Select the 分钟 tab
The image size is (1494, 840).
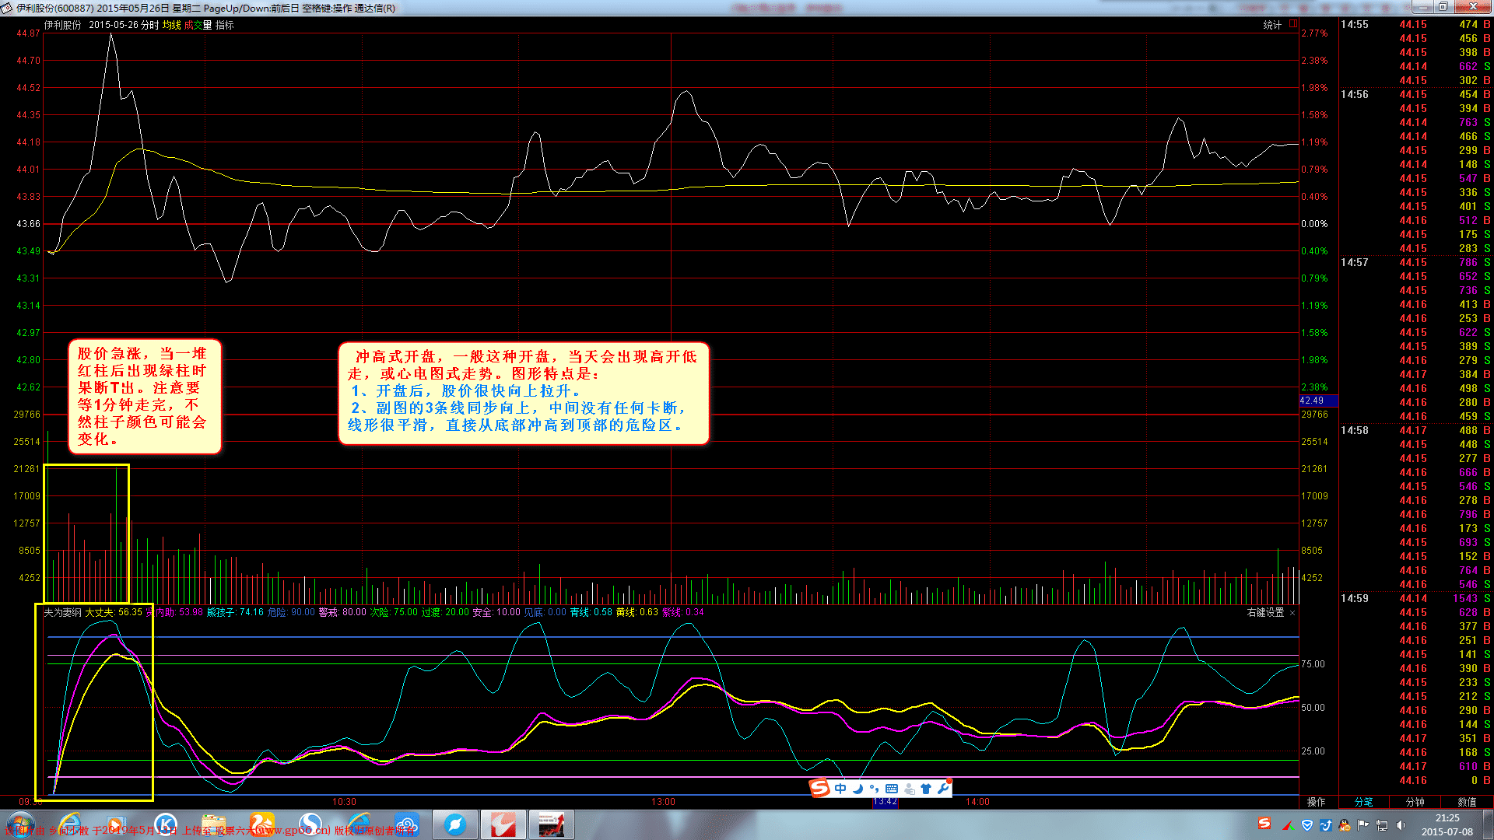(x=1415, y=802)
